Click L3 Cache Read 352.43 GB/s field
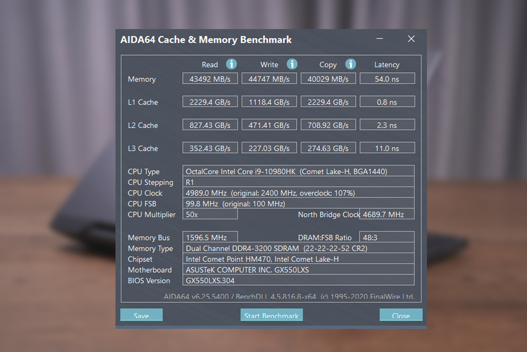Screen dimensions: 527x352 (210, 148)
